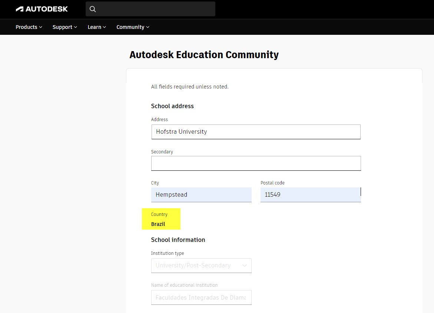Click the Autodesk logo

(x=42, y=9)
